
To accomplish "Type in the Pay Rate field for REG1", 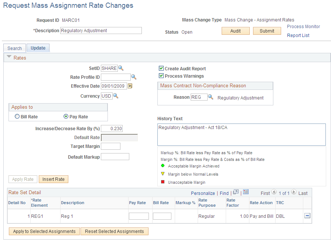I will point(139,216).
